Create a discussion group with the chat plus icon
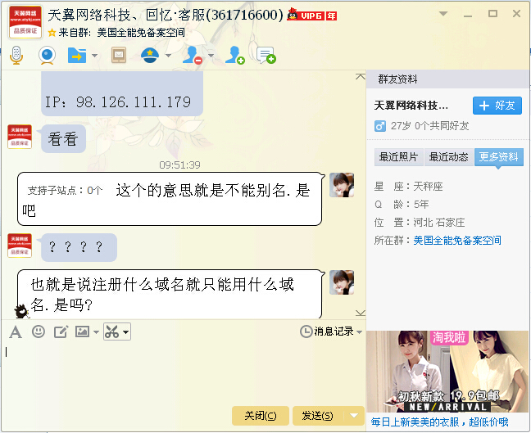This screenshot has width=531, height=433. click(x=266, y=56)
